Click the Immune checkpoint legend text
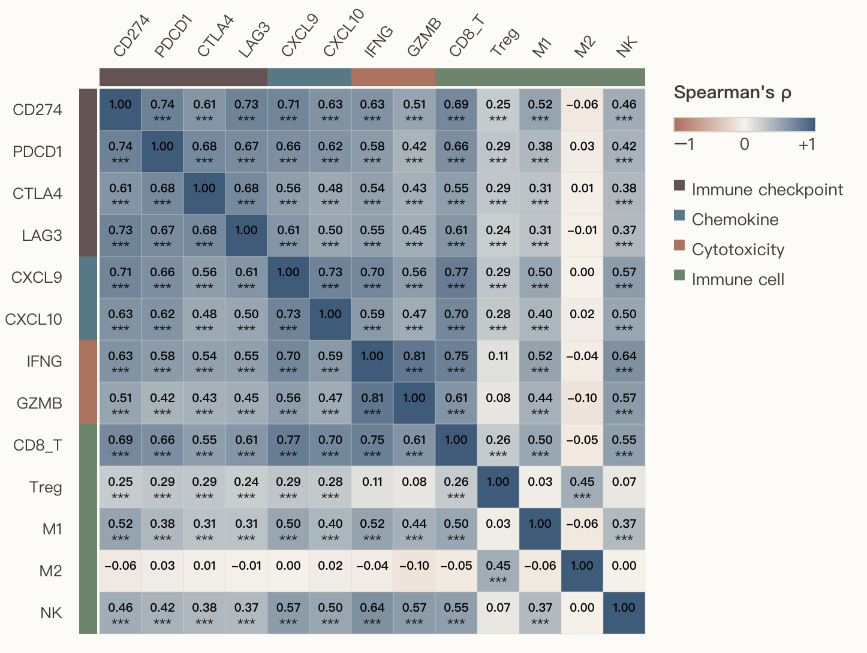The width and height of the screenshot is (867, 653). (x=767, y=190)
